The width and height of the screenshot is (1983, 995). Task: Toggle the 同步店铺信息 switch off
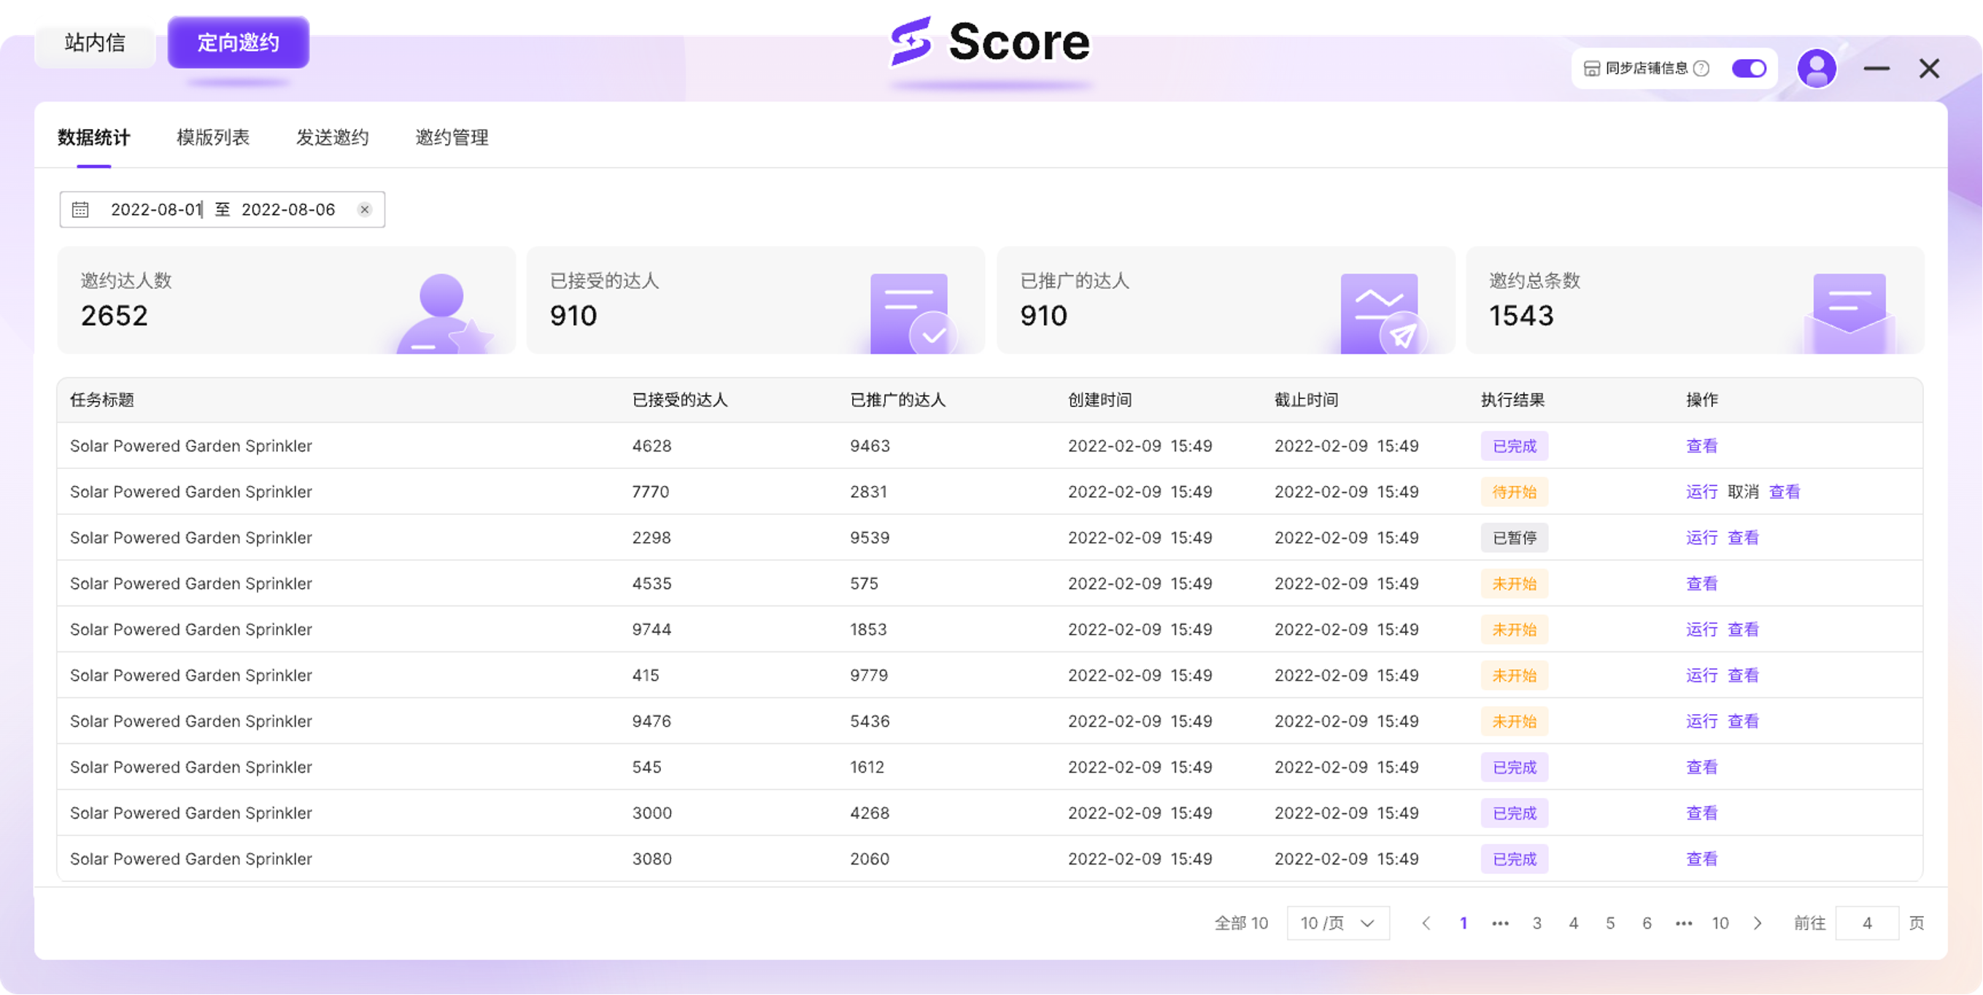click(x=1749, y=69)
